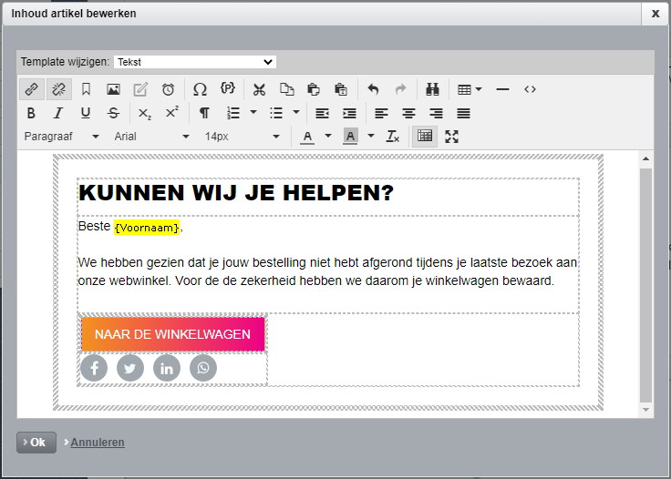Click the second paste clipboard icon

tap(341, 89)
